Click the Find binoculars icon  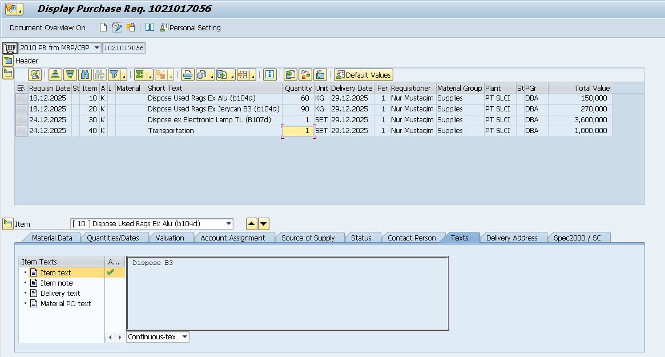[x=85, y=75]
